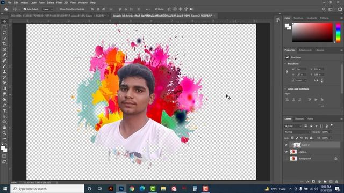Delete layer with trash icon
Screen dimensions: 344x193
(x=336, y=182)
